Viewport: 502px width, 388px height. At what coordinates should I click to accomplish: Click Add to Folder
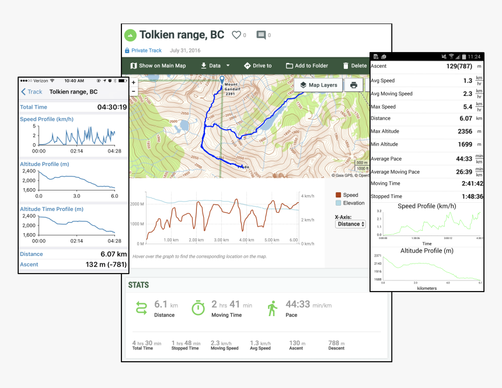click(306, 66)
